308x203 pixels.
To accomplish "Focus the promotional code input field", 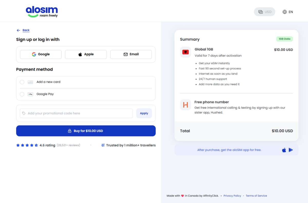I will click(76, 113).
